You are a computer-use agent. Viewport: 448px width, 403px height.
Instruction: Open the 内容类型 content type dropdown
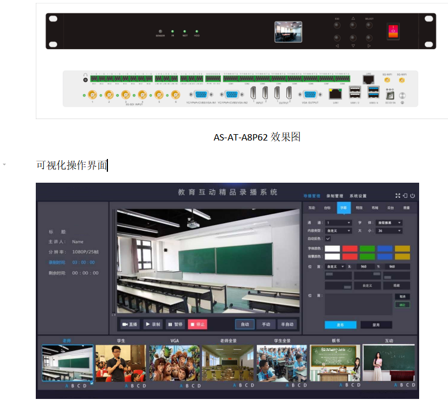[339, 230]
